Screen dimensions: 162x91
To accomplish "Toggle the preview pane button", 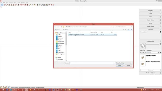I will [128, 30].
